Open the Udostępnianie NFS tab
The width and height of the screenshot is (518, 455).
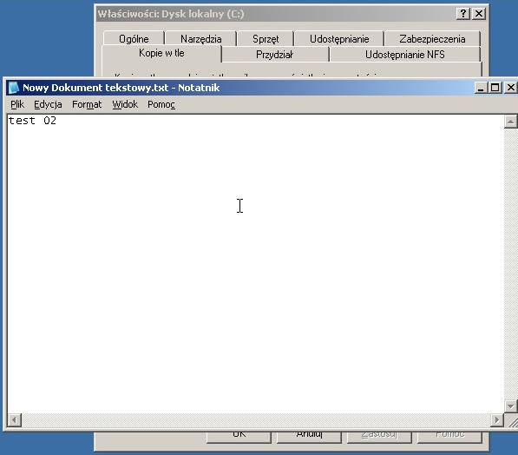404,55
